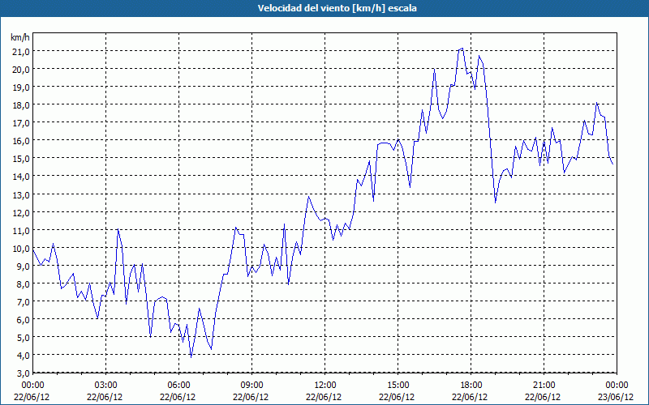The width and height of the screenshot is (649, 405).
Task: Click the 5,0 y-axis value
Action: click(24, 337)
